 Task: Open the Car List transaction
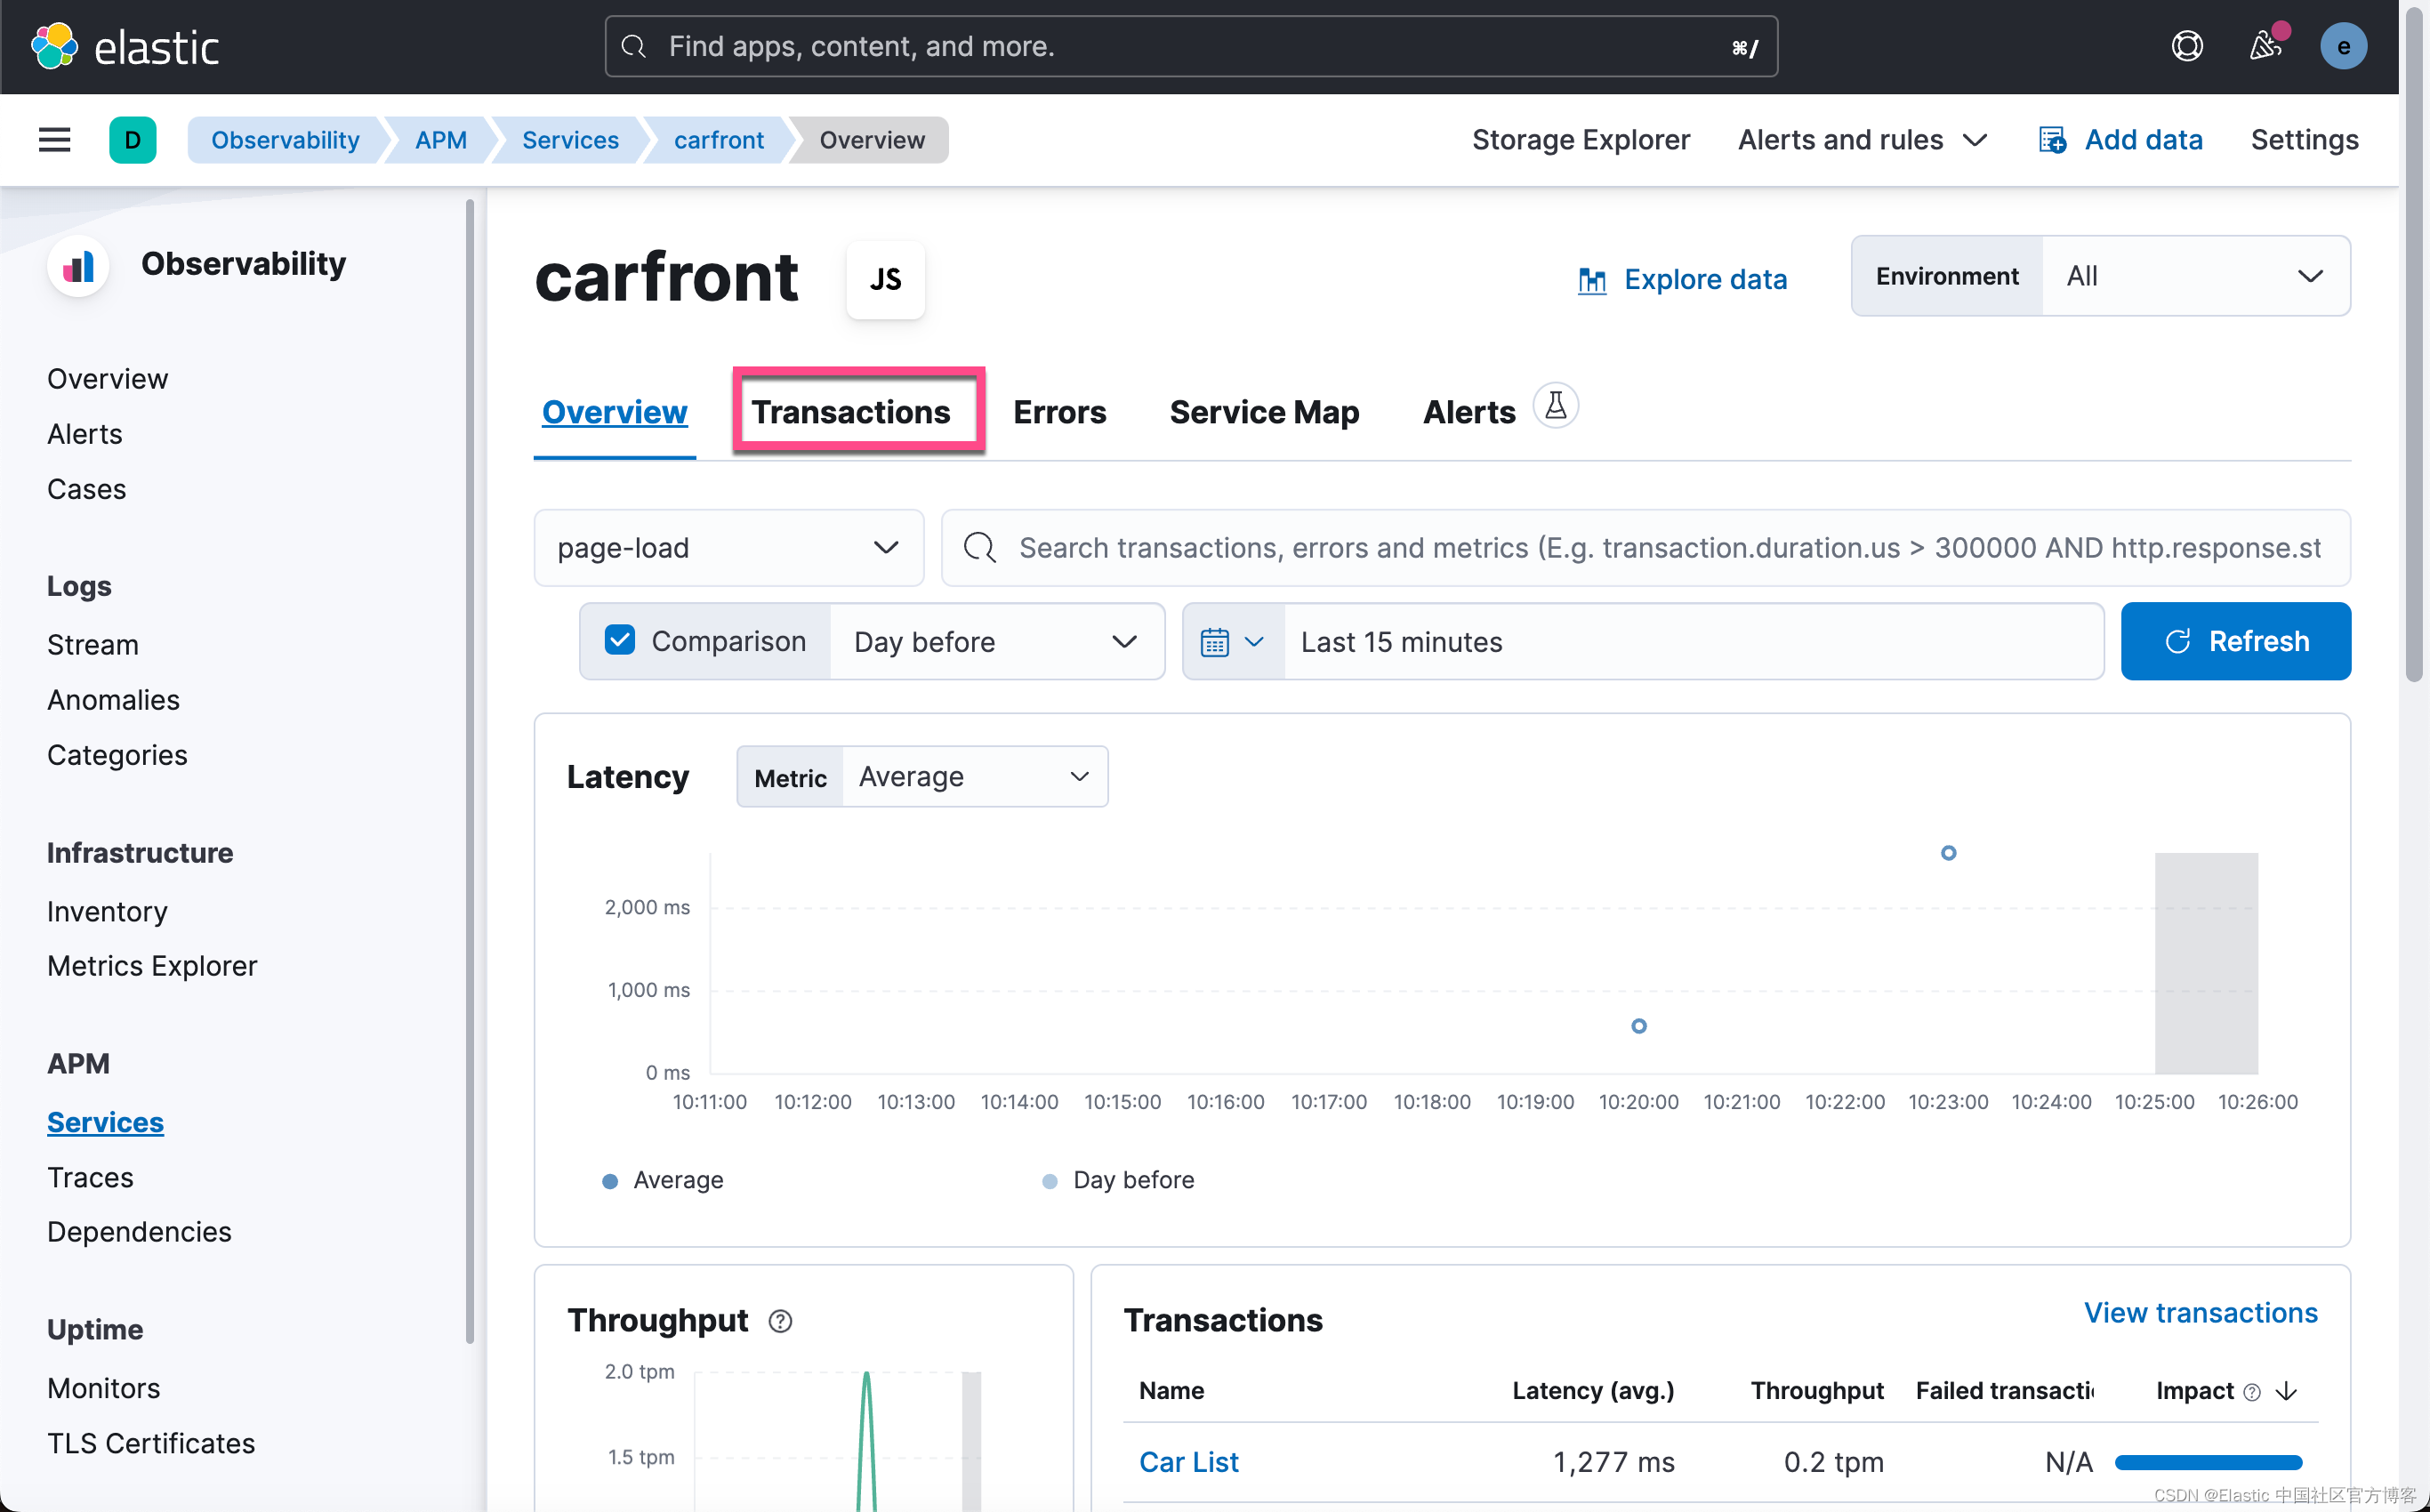[x=1188, y=1462]
